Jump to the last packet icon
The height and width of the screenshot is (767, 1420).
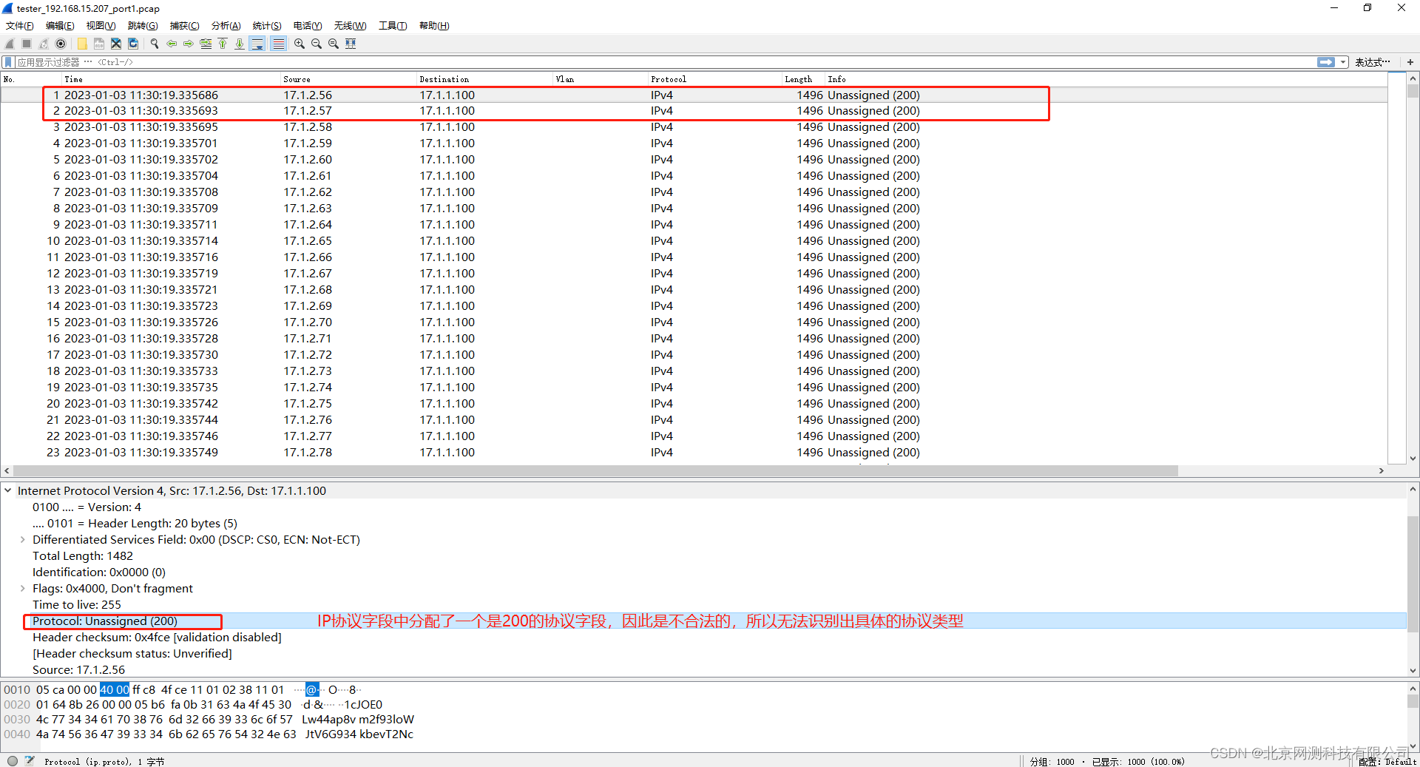240,44
